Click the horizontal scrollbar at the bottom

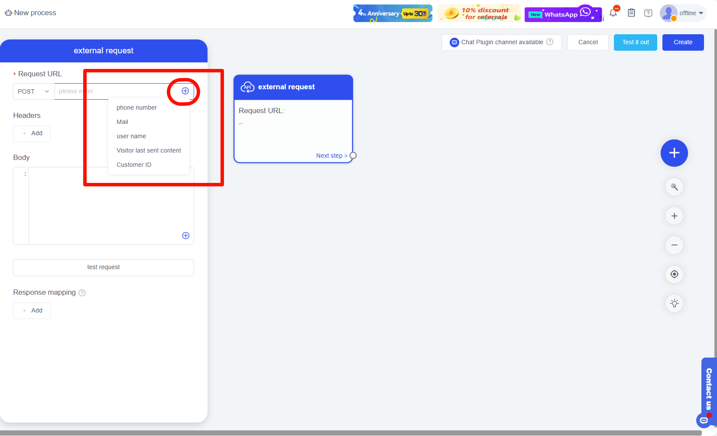pos(351,433)
